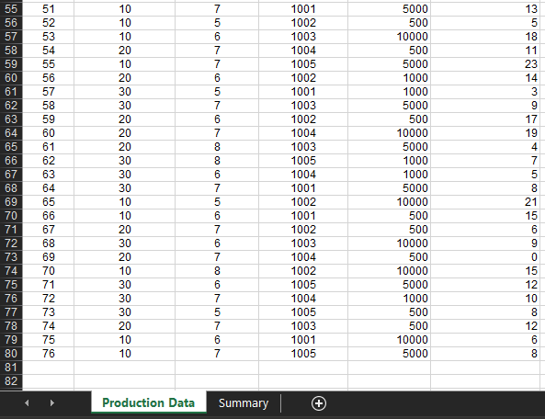Click the 10000 cell in row 74
545x419 pixels.
390,271
